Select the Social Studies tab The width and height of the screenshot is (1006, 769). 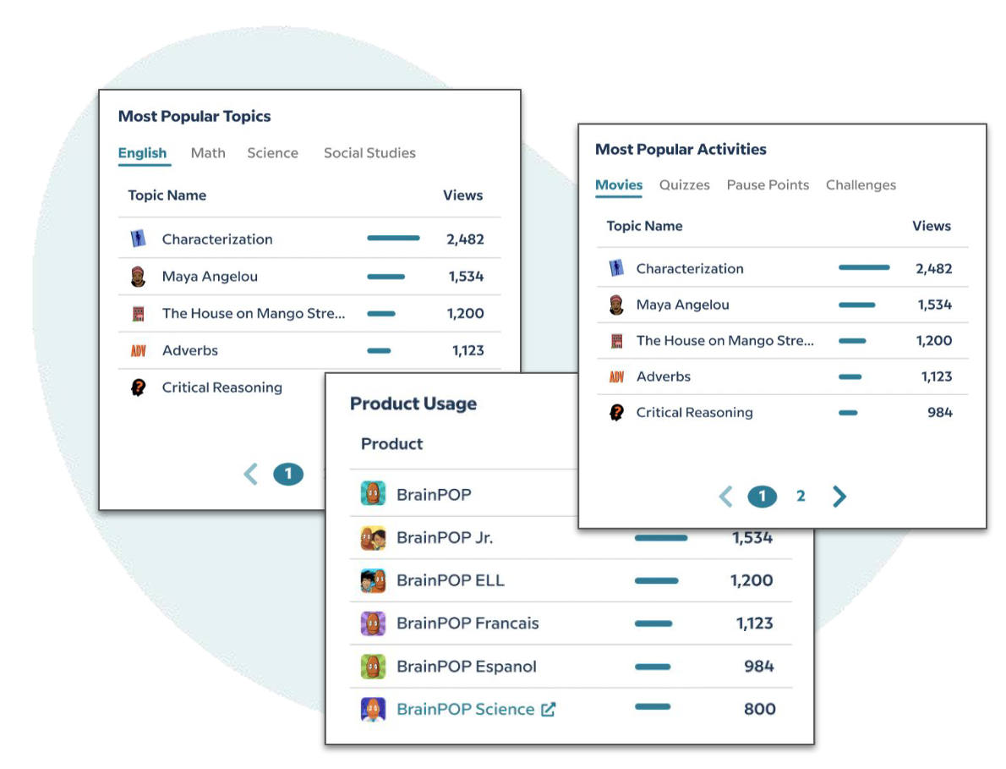click(x=369, y=153)
